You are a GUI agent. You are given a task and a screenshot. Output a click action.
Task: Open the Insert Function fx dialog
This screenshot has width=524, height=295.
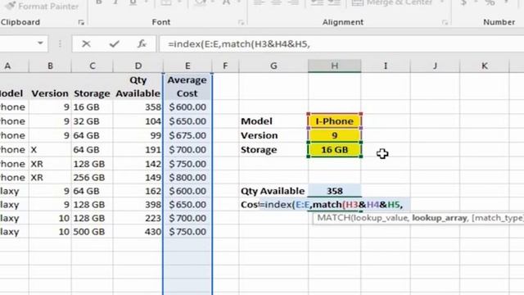[x=142, y=43]
